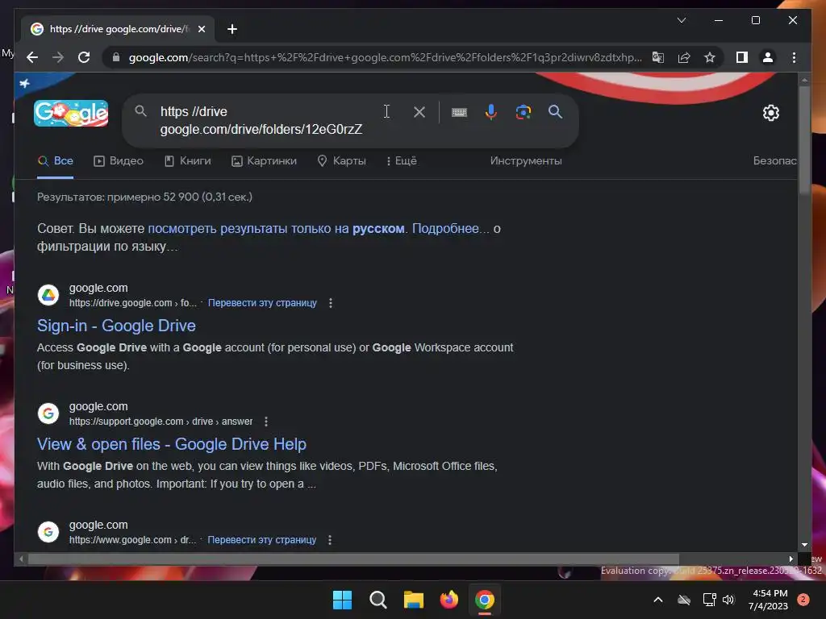The height and width of the screenshot is (619, 826).
Task: Click the 'Результатов: примерно 52 900' result count text
Action: [145, 197]
